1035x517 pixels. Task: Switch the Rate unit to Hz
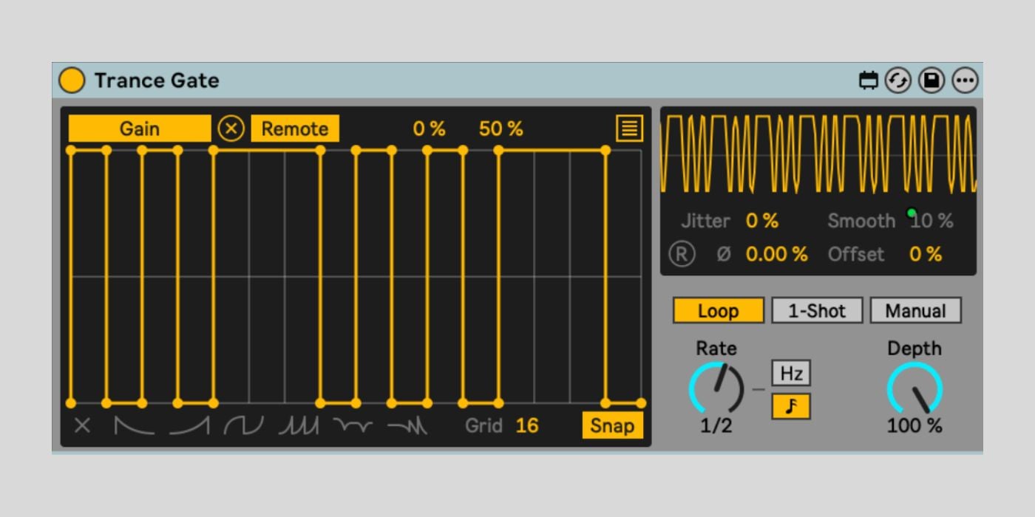(791, 374)
